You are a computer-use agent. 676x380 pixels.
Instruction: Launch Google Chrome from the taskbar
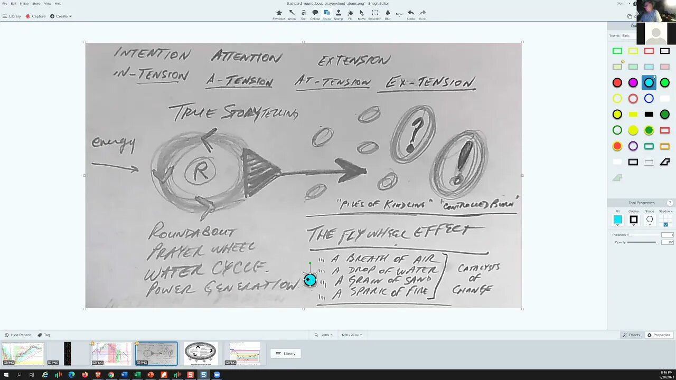(111, 375)
